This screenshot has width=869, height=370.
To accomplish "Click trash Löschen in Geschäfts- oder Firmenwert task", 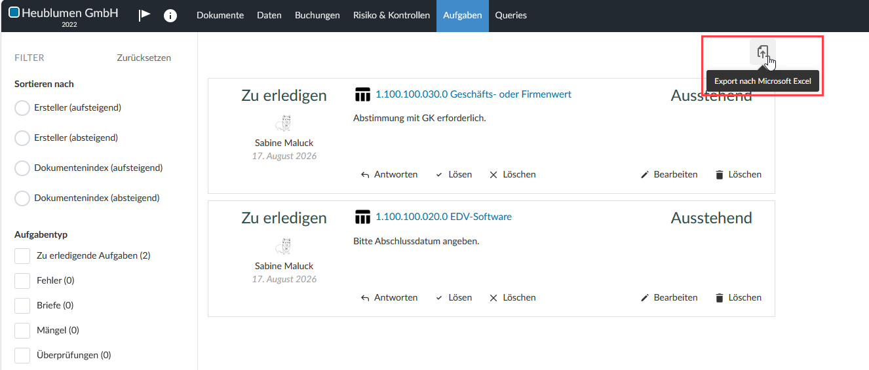I will click(739, 174).
